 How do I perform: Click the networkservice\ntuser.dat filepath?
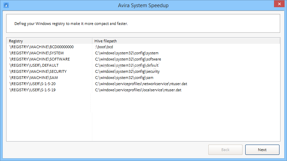(141, 84)
